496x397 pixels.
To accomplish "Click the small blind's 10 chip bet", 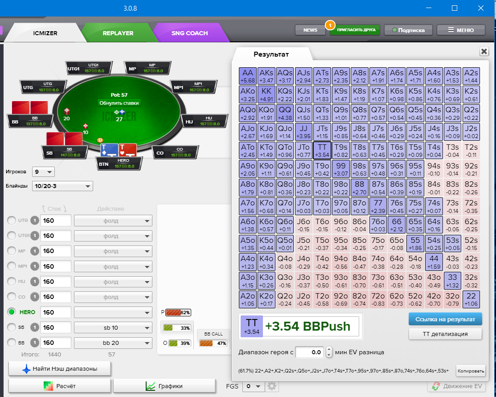I will [x=86, y=126].
